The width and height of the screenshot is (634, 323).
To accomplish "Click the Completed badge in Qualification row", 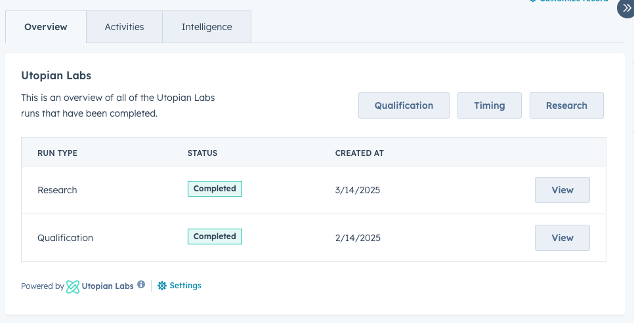I will [215, 237].
